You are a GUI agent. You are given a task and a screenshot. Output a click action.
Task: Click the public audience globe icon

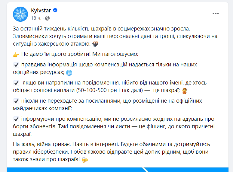coord(47,18)
